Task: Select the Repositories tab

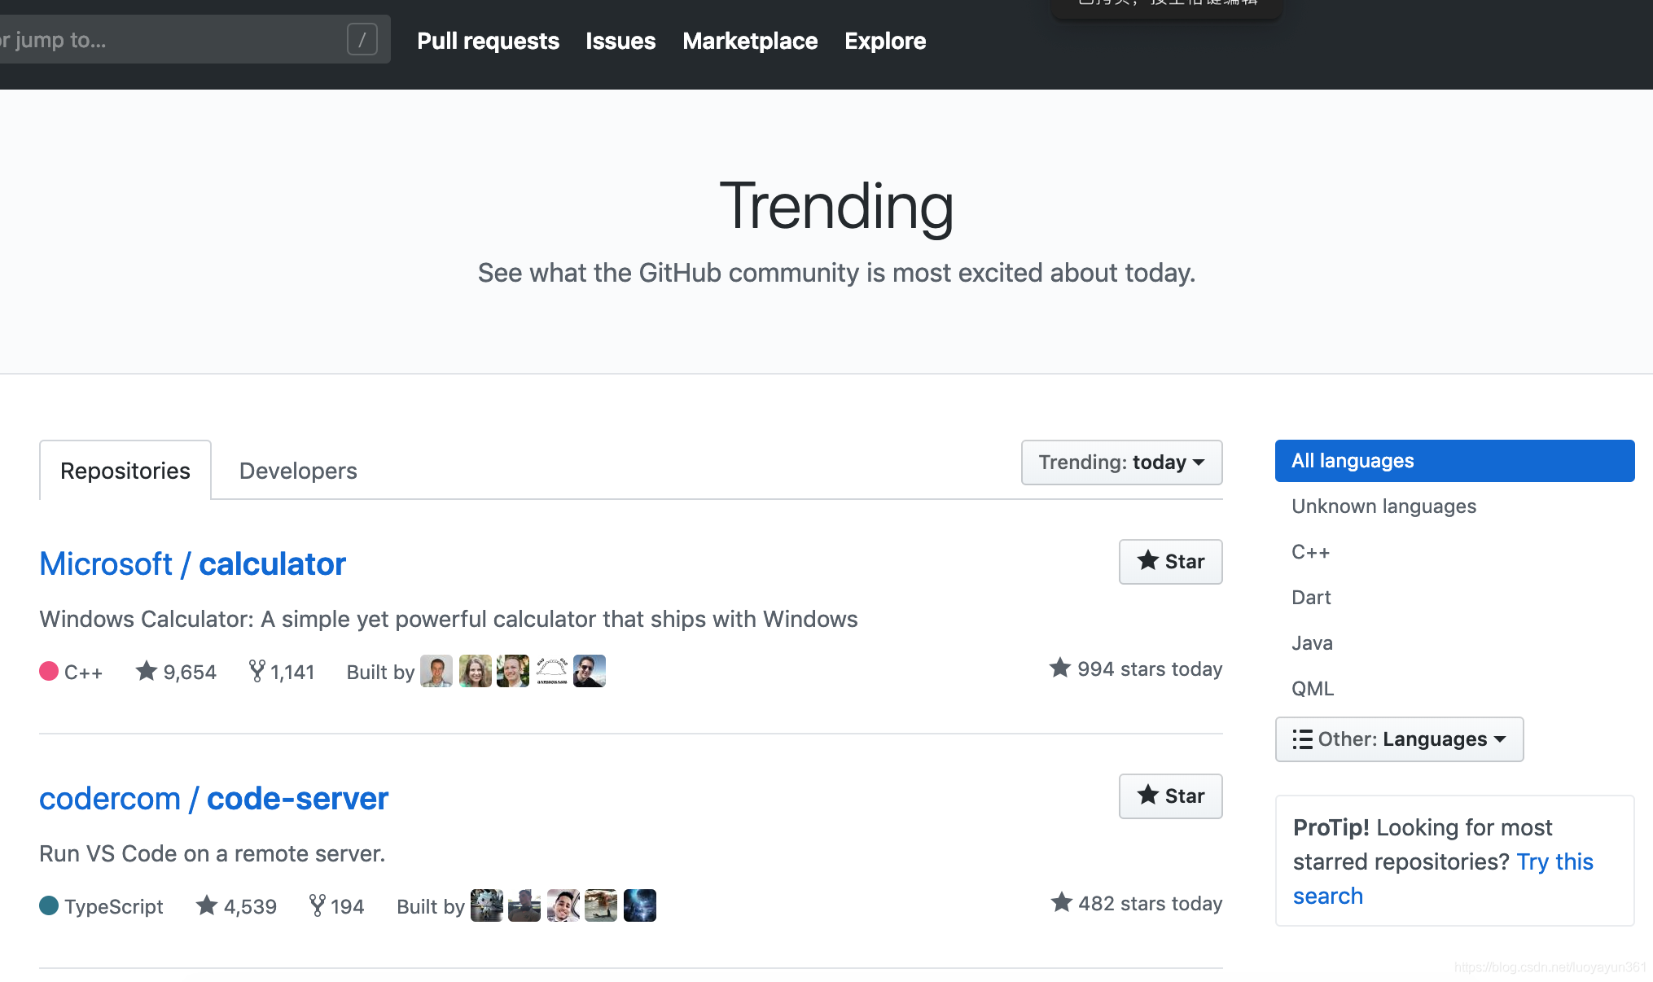Action: [125, 470]
